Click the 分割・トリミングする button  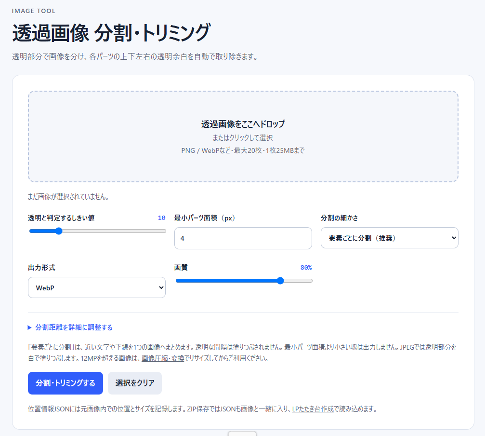point(66,383)
